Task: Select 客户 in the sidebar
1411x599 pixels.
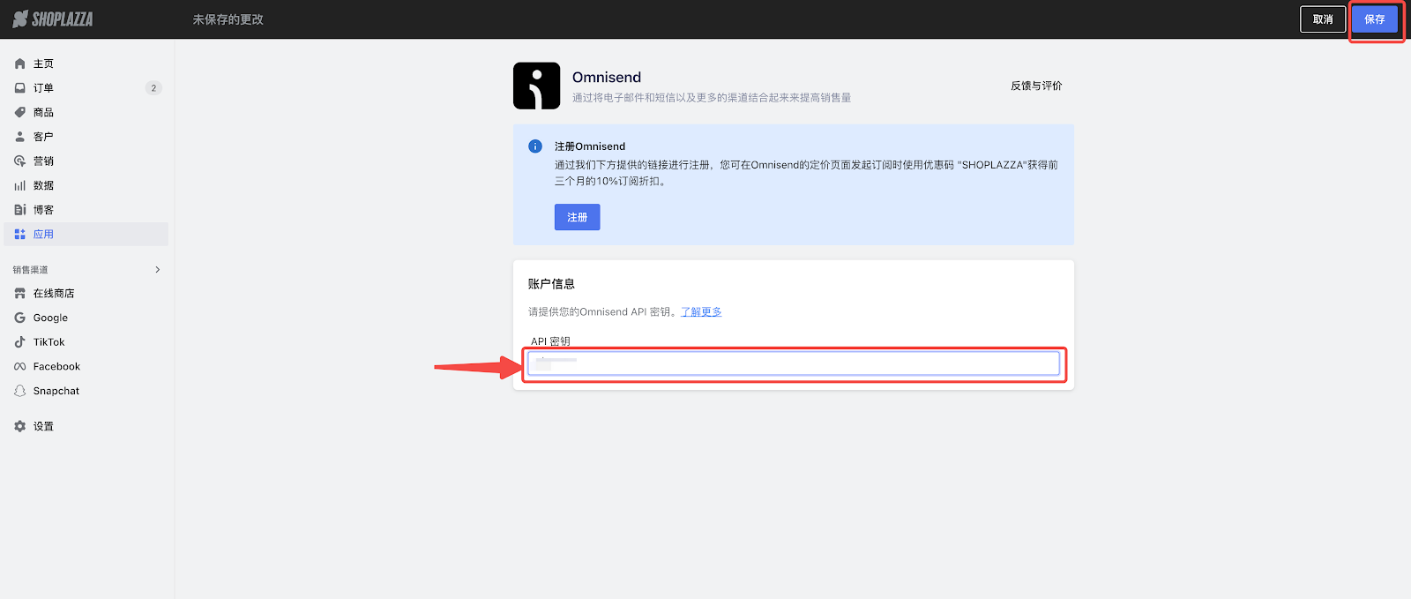Action: click(86, 137)
